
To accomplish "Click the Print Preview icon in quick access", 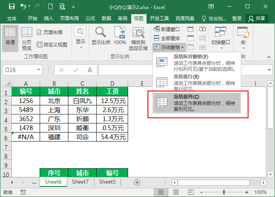I will pos(62,7).
